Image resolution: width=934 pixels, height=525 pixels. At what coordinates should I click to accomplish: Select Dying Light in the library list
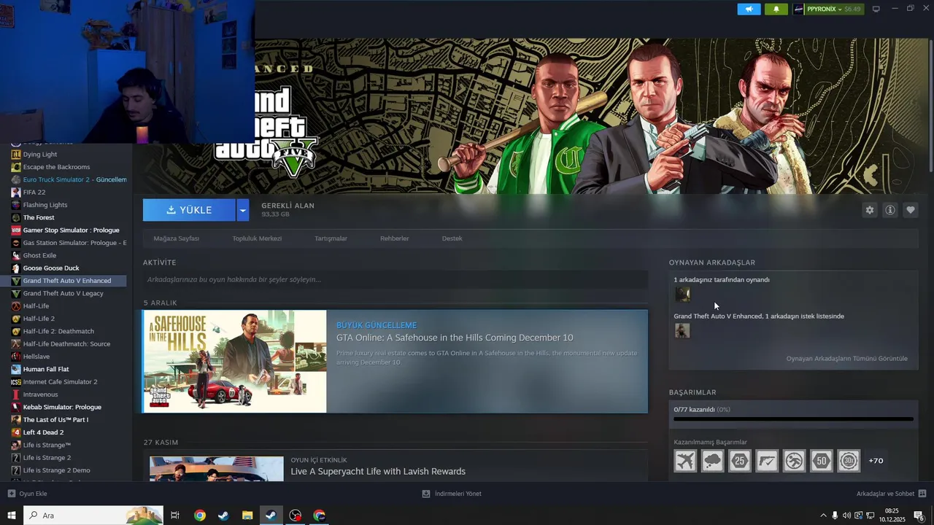[x=40, y=155]
